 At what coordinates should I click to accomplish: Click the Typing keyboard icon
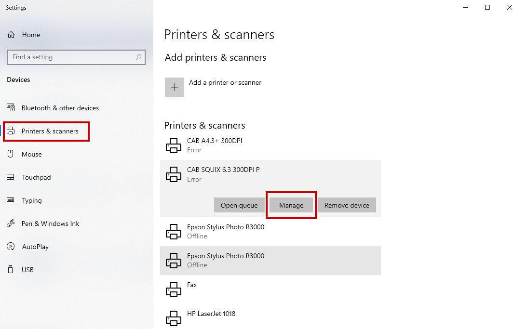point(11,200)
